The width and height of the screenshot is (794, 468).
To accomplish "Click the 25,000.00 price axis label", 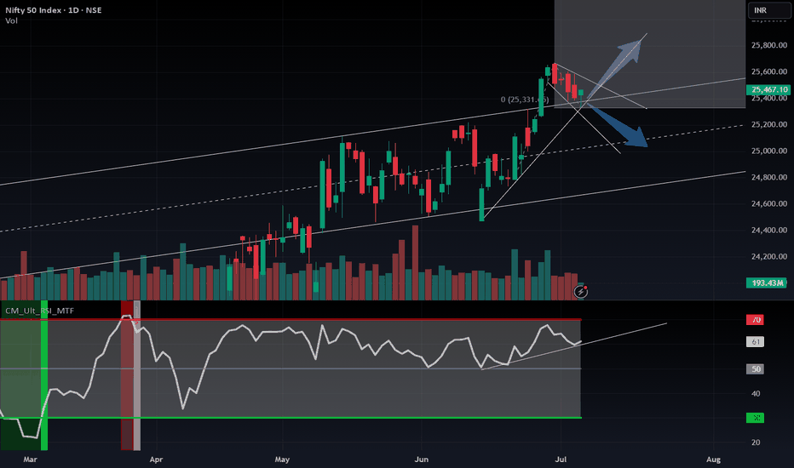I will [769, 151].
